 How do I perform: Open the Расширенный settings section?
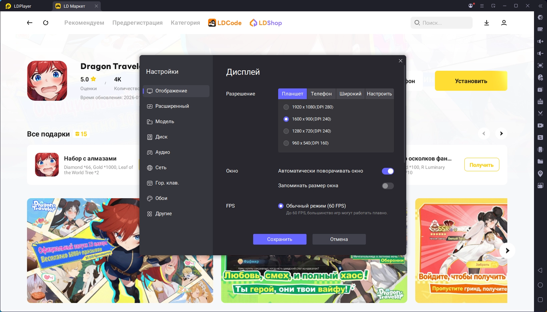pyautogui.click(x=176, y=106)
